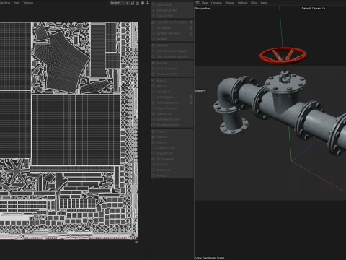Screen dimensions: 346x260
Task: Expand the Project dropdown in UV editor
Action: coord(119,3)
